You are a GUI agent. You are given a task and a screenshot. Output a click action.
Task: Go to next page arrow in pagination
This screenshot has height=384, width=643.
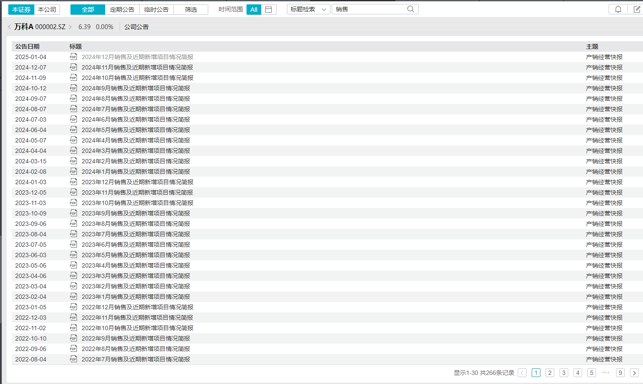634,373
